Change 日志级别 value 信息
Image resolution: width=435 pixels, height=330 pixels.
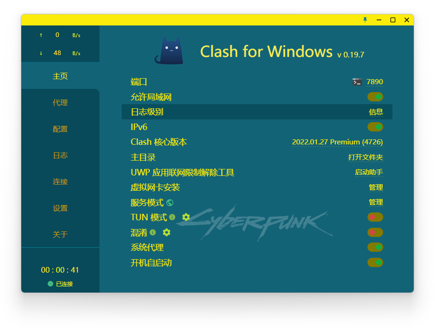click(x=376, y=112)
